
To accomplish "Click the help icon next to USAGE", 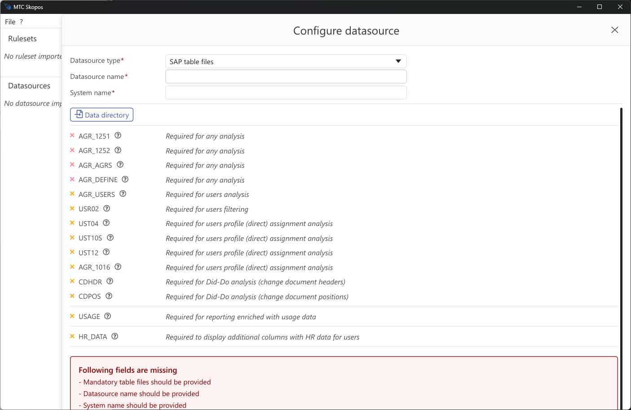I will 107,316.
